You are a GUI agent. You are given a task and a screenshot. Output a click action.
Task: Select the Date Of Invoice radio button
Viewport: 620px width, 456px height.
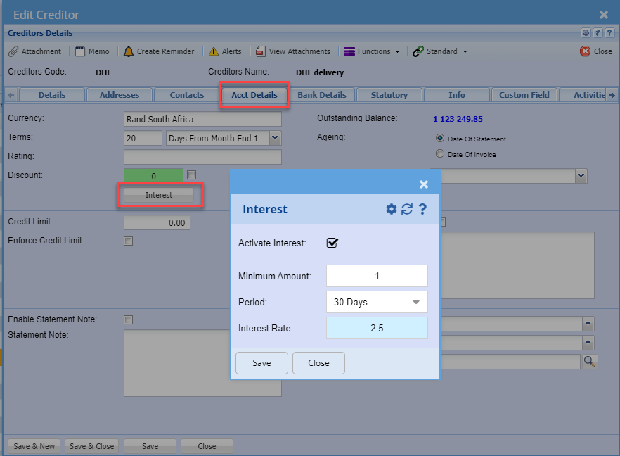440,154
